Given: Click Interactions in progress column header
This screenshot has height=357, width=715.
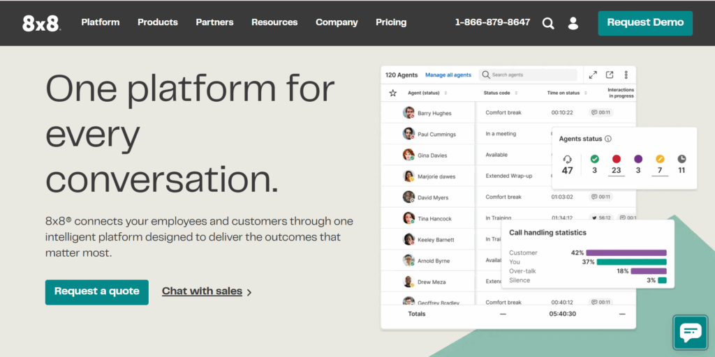Looking at the screenshot, I should pyautogui.click(x=621, y=93).
